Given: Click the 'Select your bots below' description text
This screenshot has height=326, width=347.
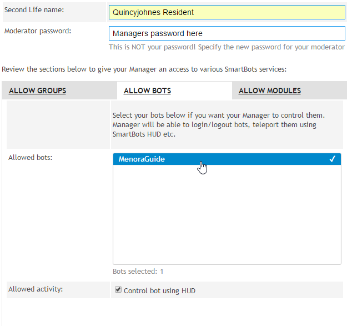Looking at the screenshot, I should point(219,124).
